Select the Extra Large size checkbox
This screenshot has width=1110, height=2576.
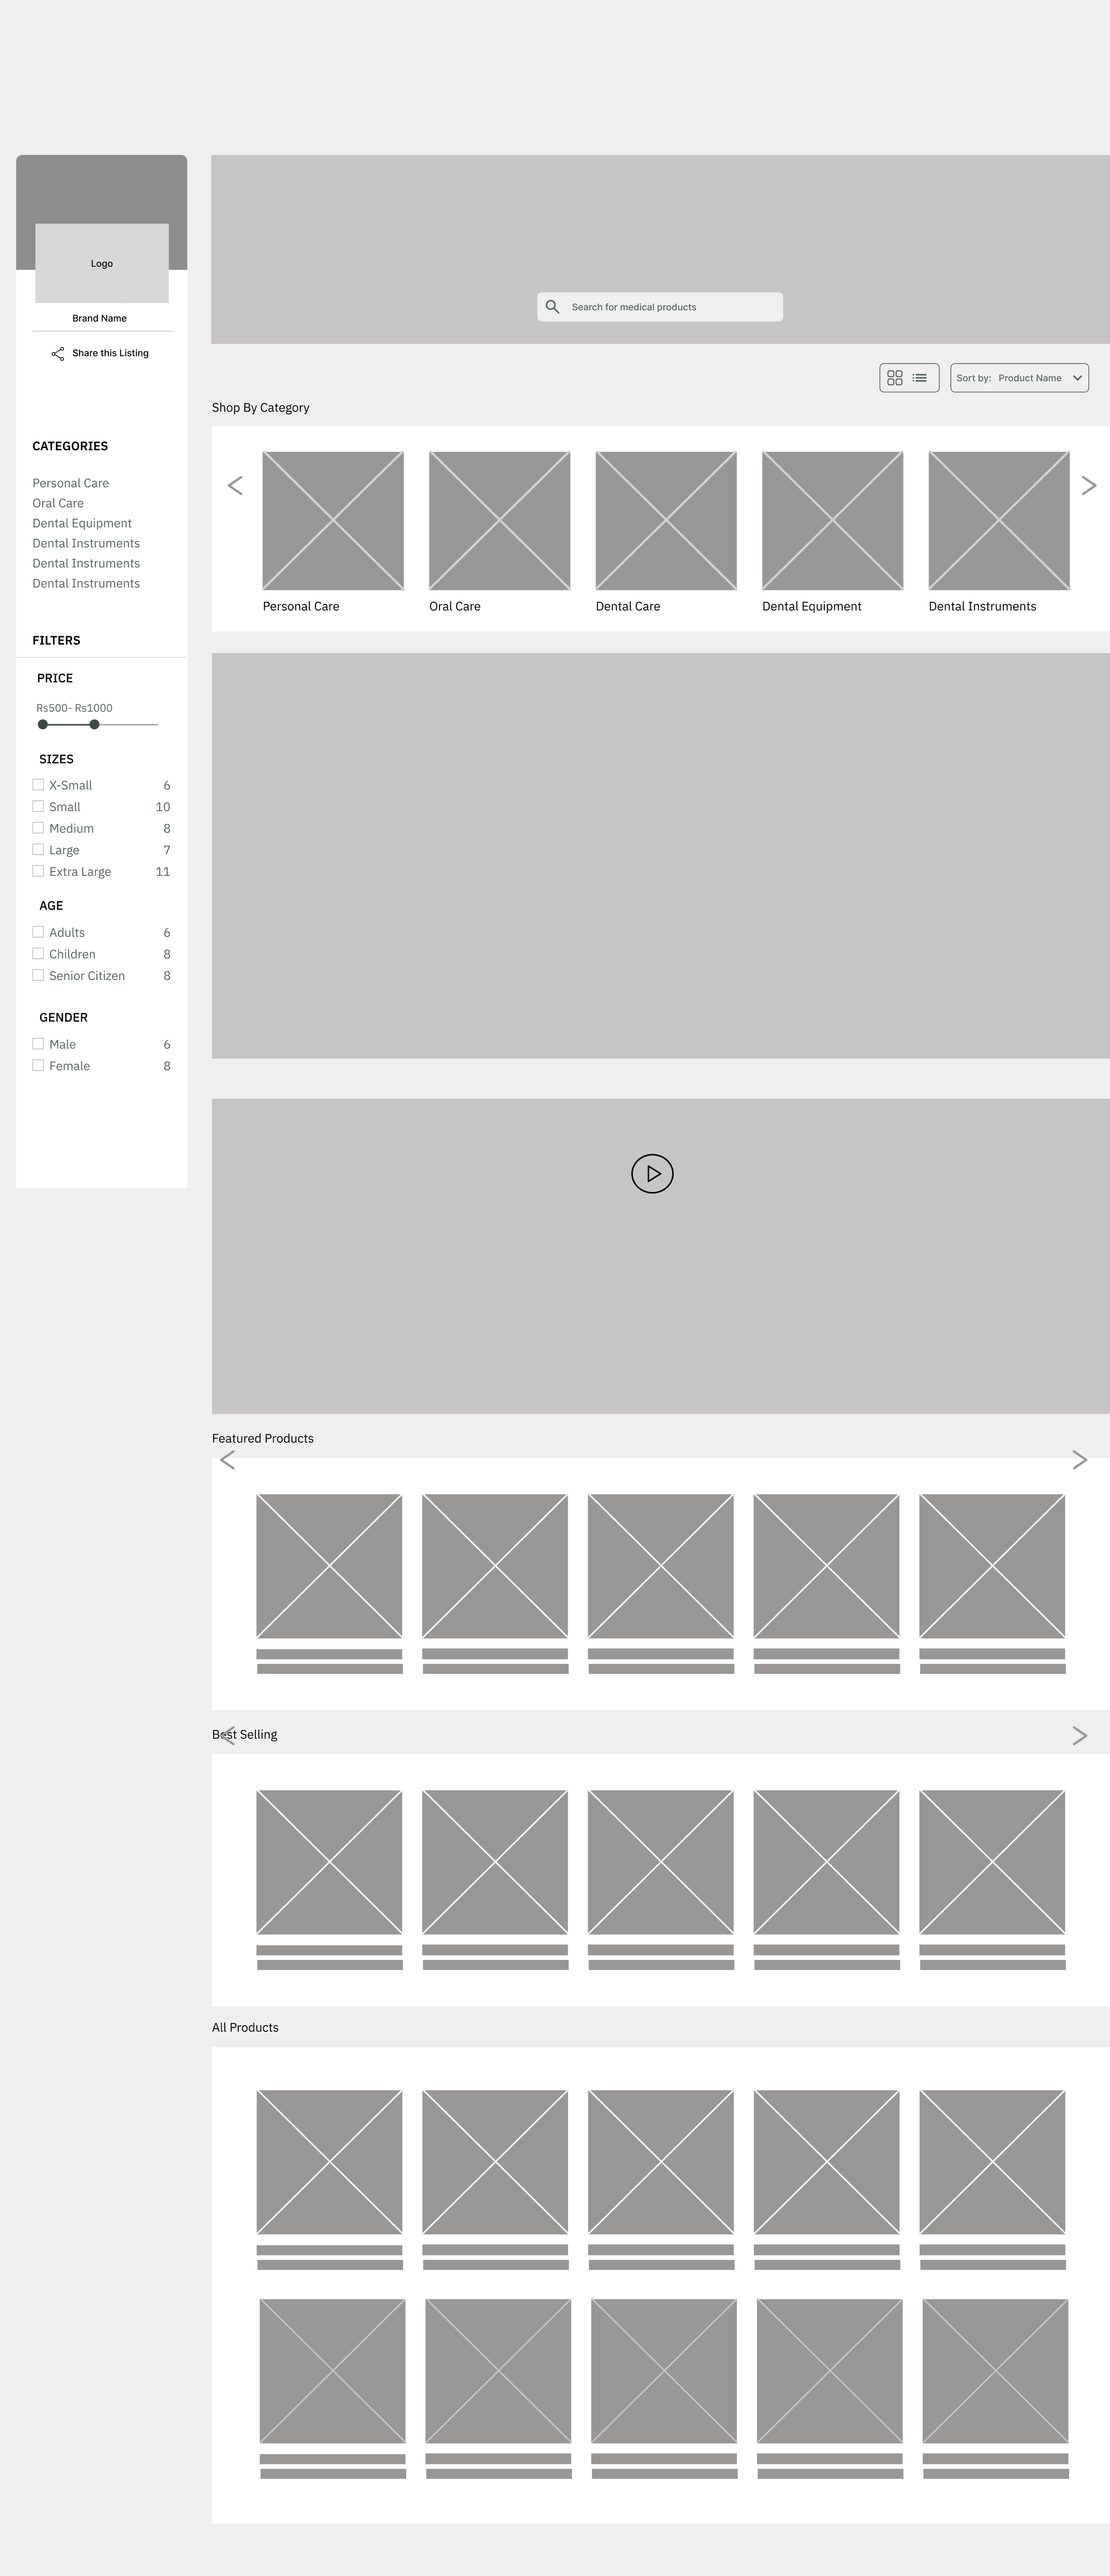pos(38,871)
